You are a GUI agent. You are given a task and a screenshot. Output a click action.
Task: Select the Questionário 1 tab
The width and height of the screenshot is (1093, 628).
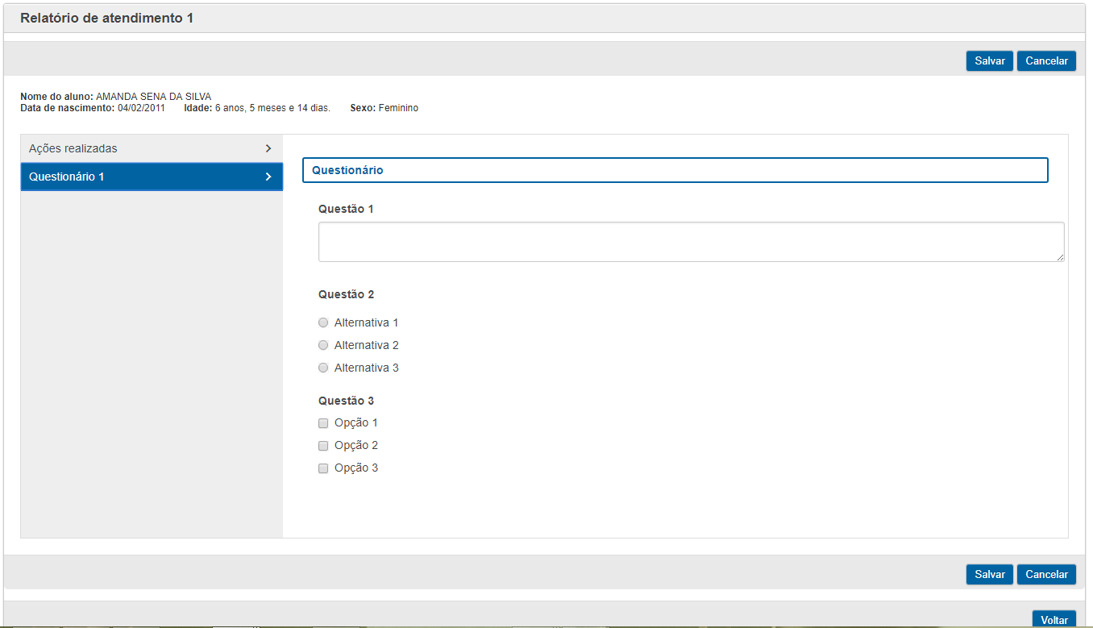click(152, 177)
